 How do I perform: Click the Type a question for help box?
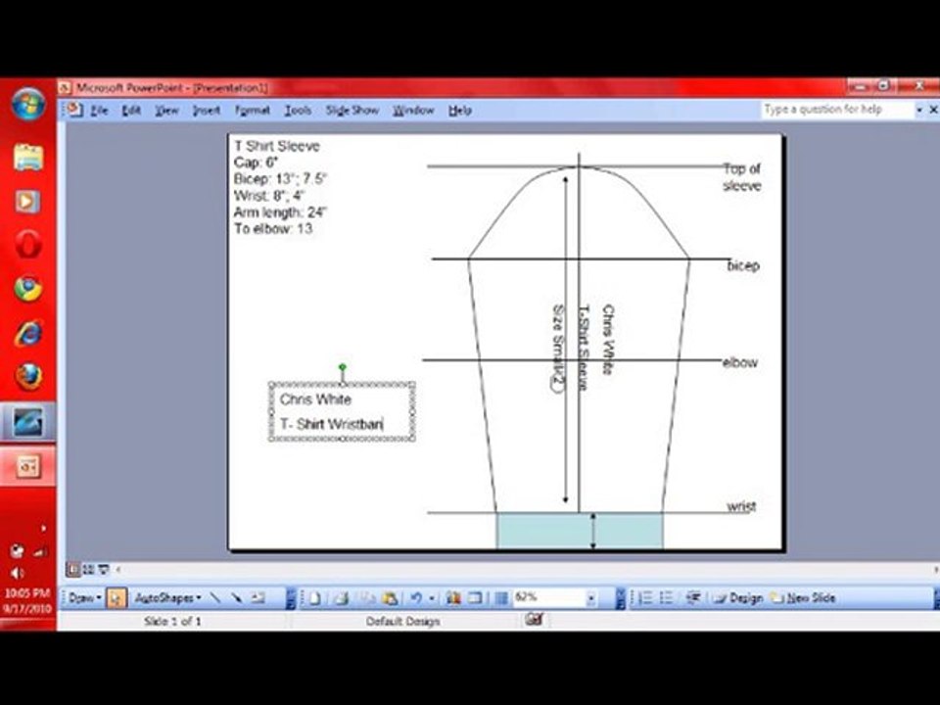click(835, 110)
